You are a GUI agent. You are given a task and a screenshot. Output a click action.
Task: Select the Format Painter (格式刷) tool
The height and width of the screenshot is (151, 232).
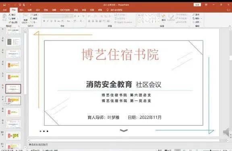click(x=13, y=22)
